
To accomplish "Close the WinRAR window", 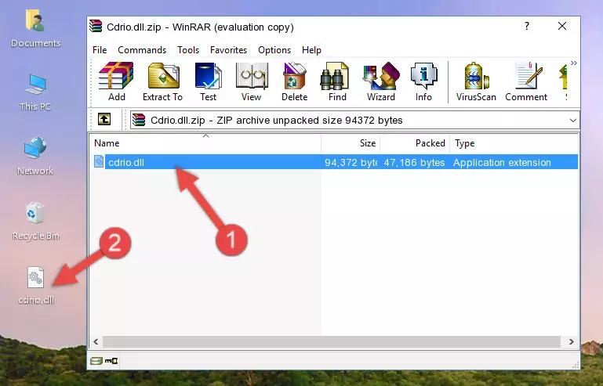I will (562, 26).
